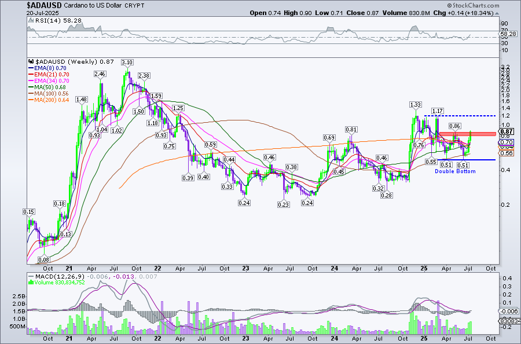Image resolution: width=521 pixels, height=344 pixels.
Task: Click the RSI indicator legend icon
Action: click(31, 21)
